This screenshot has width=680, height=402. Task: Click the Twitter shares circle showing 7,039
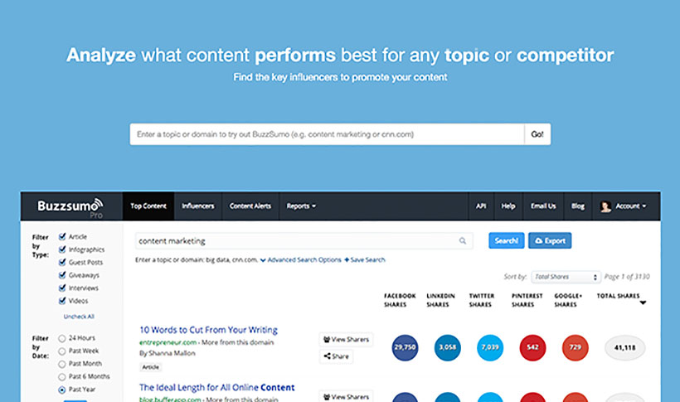coord(490,347)
